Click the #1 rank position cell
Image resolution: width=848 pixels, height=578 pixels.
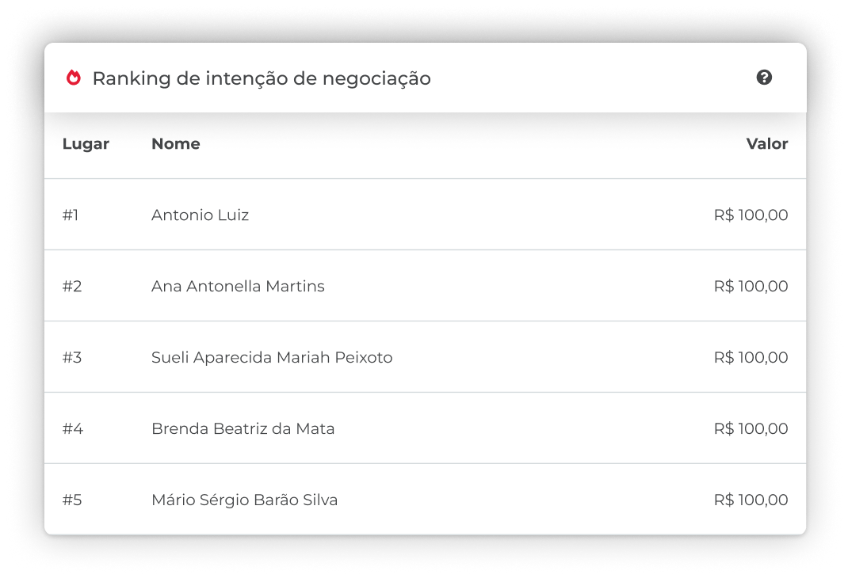pyautogui.click(x=71, y=215)
